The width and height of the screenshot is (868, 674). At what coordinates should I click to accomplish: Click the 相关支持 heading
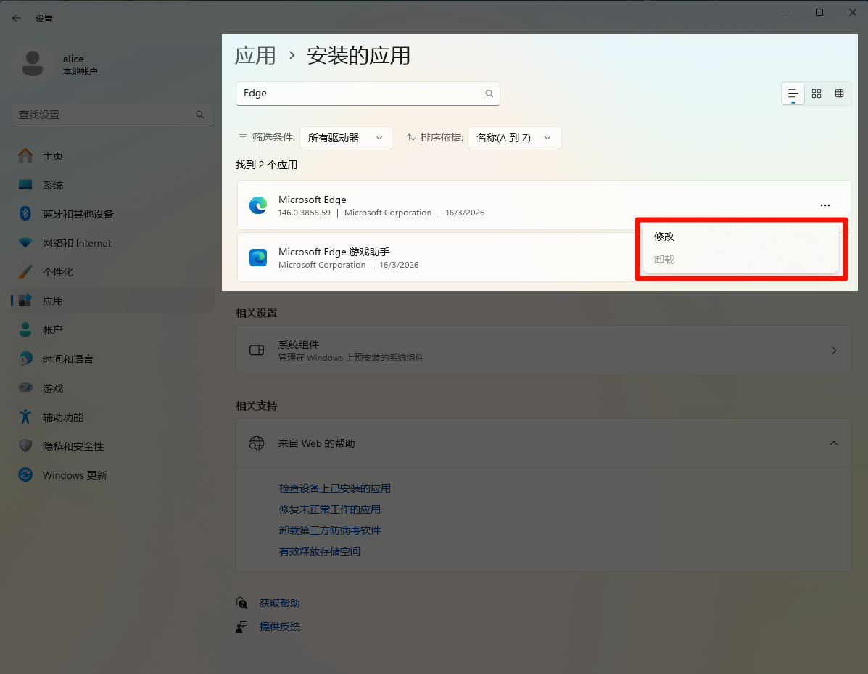coord(256,406)
